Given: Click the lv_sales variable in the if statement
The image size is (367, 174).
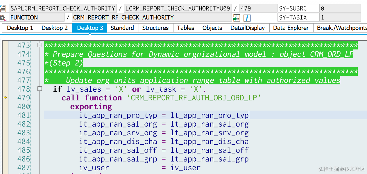Looking at the screenshot, I should (x=84, y=89).
